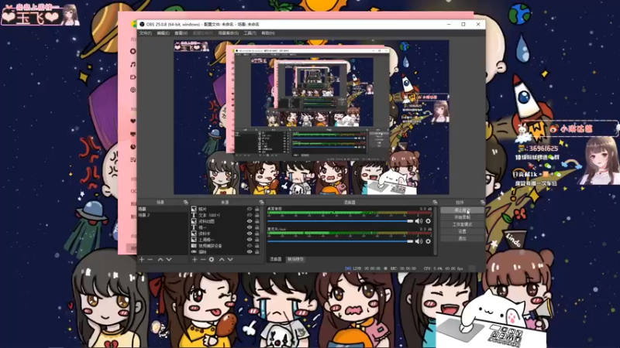Click the music note icon in the pink window
620x348 pixels.
[x=133, y=64]
